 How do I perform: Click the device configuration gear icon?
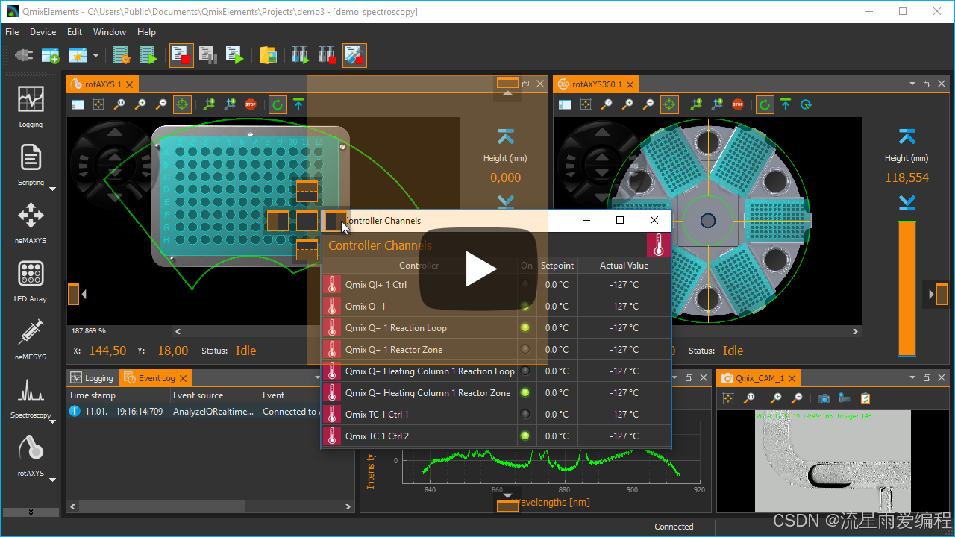(121, 56)
